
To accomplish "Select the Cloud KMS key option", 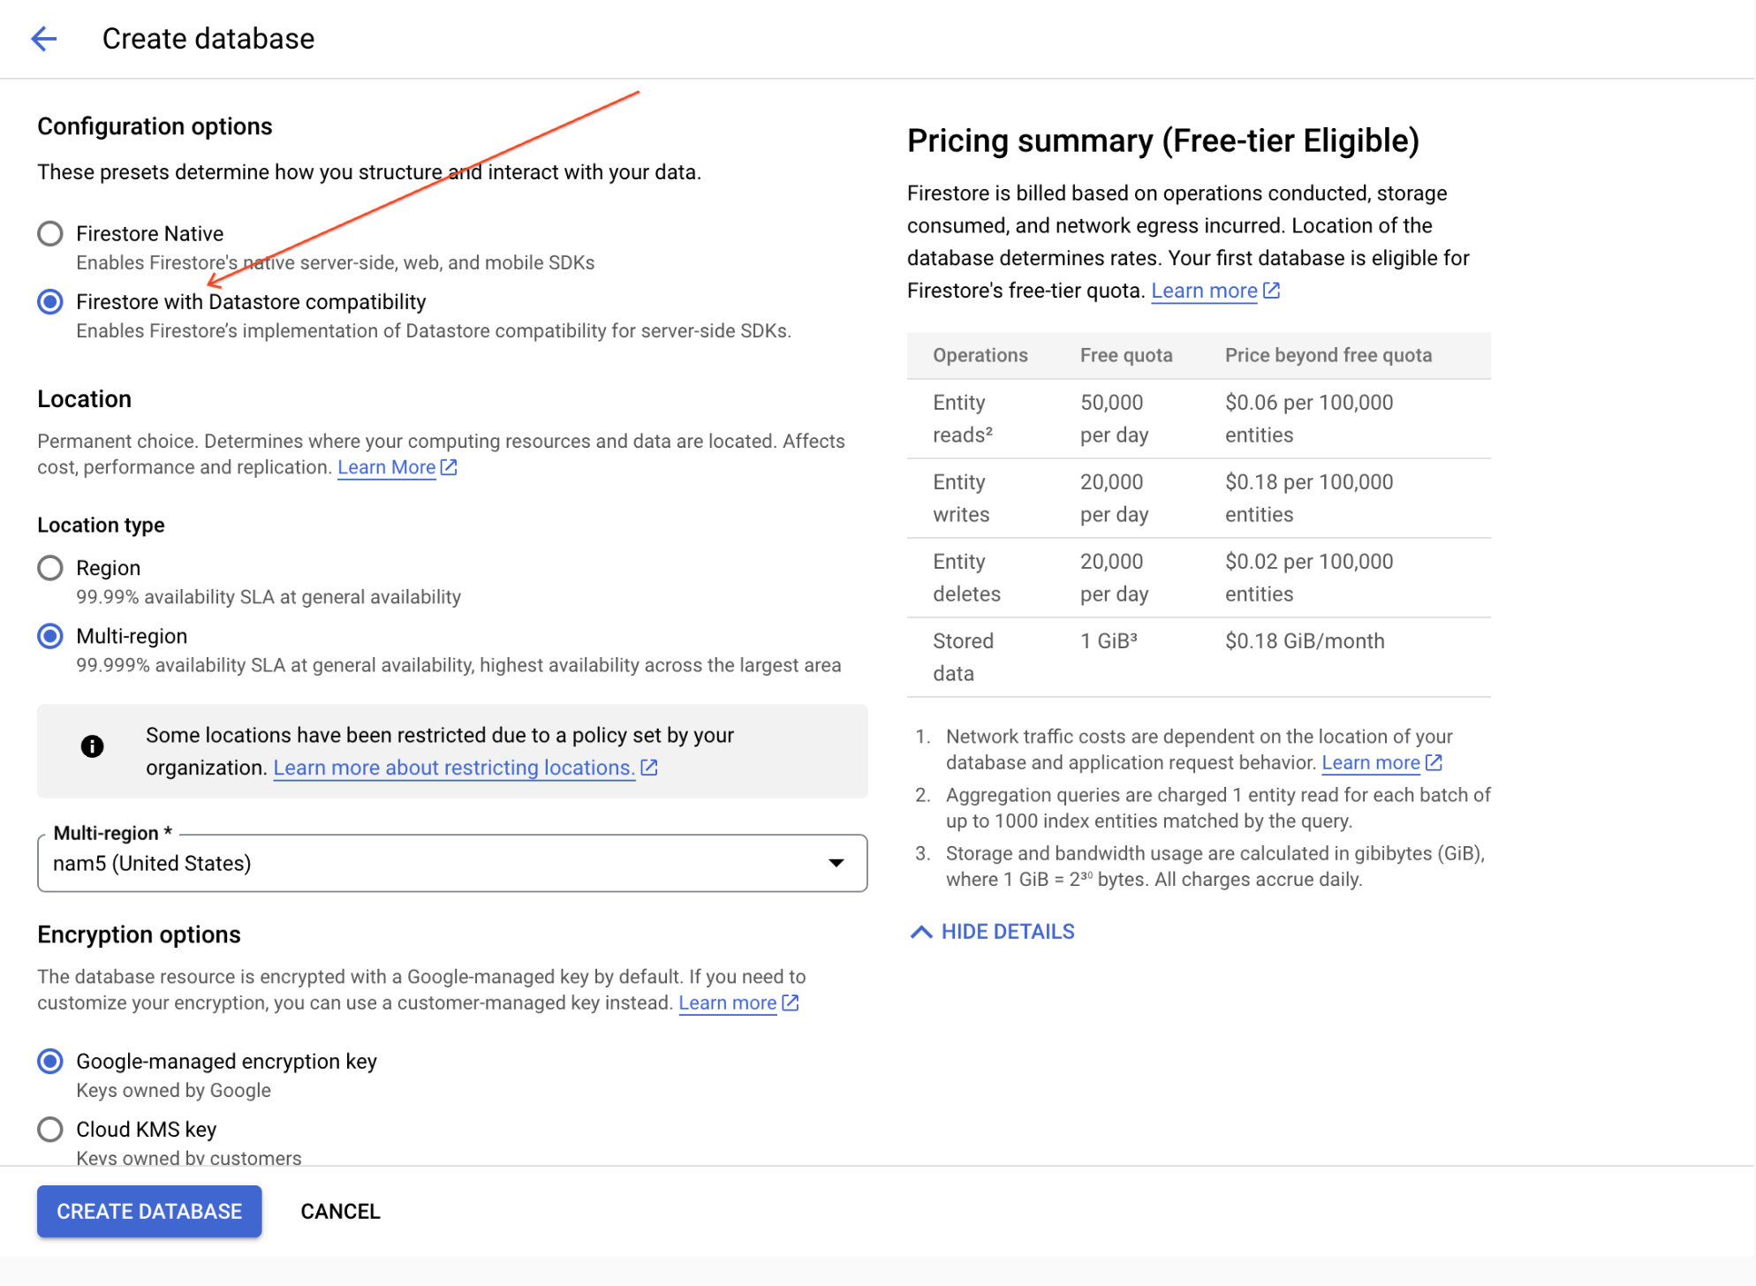I will 49,1129.
